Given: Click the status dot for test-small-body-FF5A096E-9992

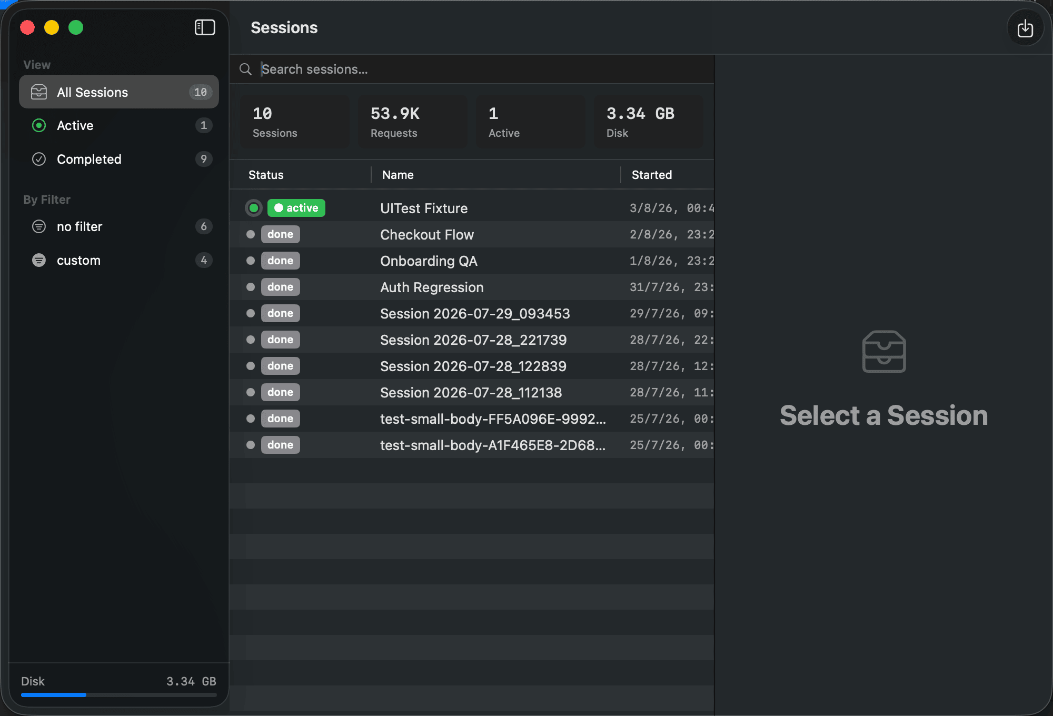Looking at the screenshot, I should [251, 419].
